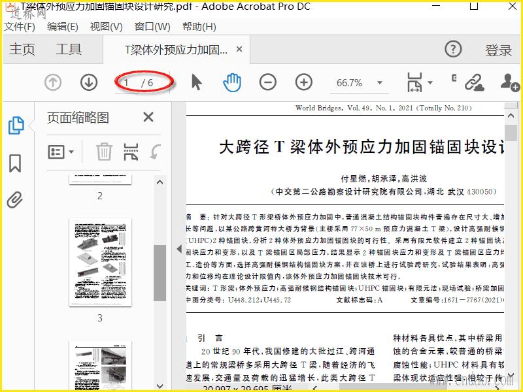Open the thumbnail panel options menu
The image size is (523, 392).
pyautogui.click(x=61, y=152)
